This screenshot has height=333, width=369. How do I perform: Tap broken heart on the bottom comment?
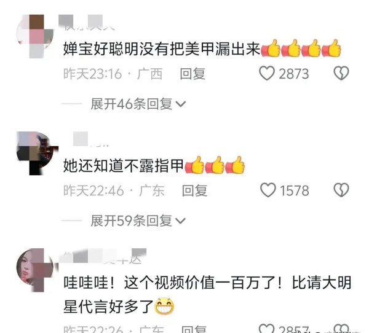point(341,329)
